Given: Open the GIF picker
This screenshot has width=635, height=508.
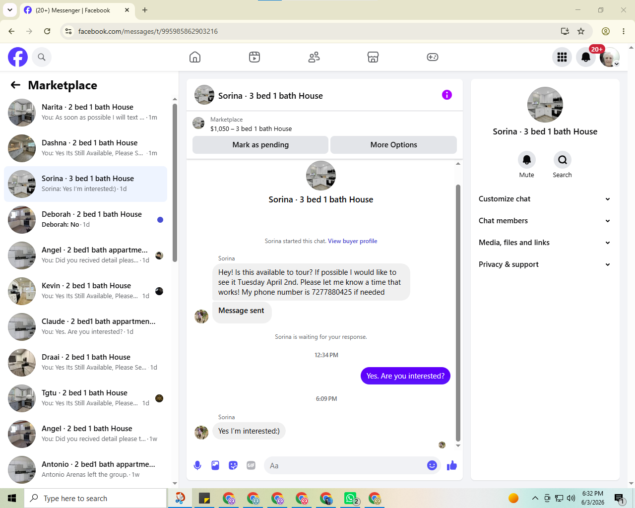Looking at the screenshot, I should coord(251,465).
